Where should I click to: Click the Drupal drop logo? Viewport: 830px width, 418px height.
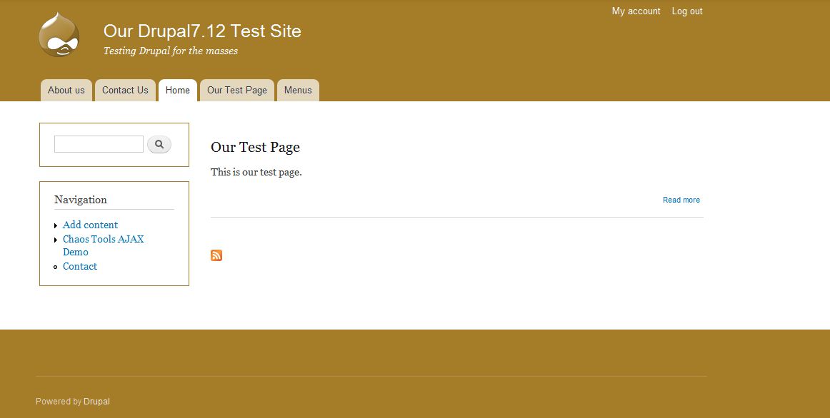[x=59, y=35]
